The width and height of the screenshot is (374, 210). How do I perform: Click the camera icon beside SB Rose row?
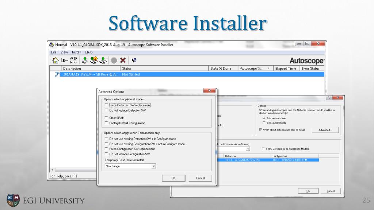(57, 74)
